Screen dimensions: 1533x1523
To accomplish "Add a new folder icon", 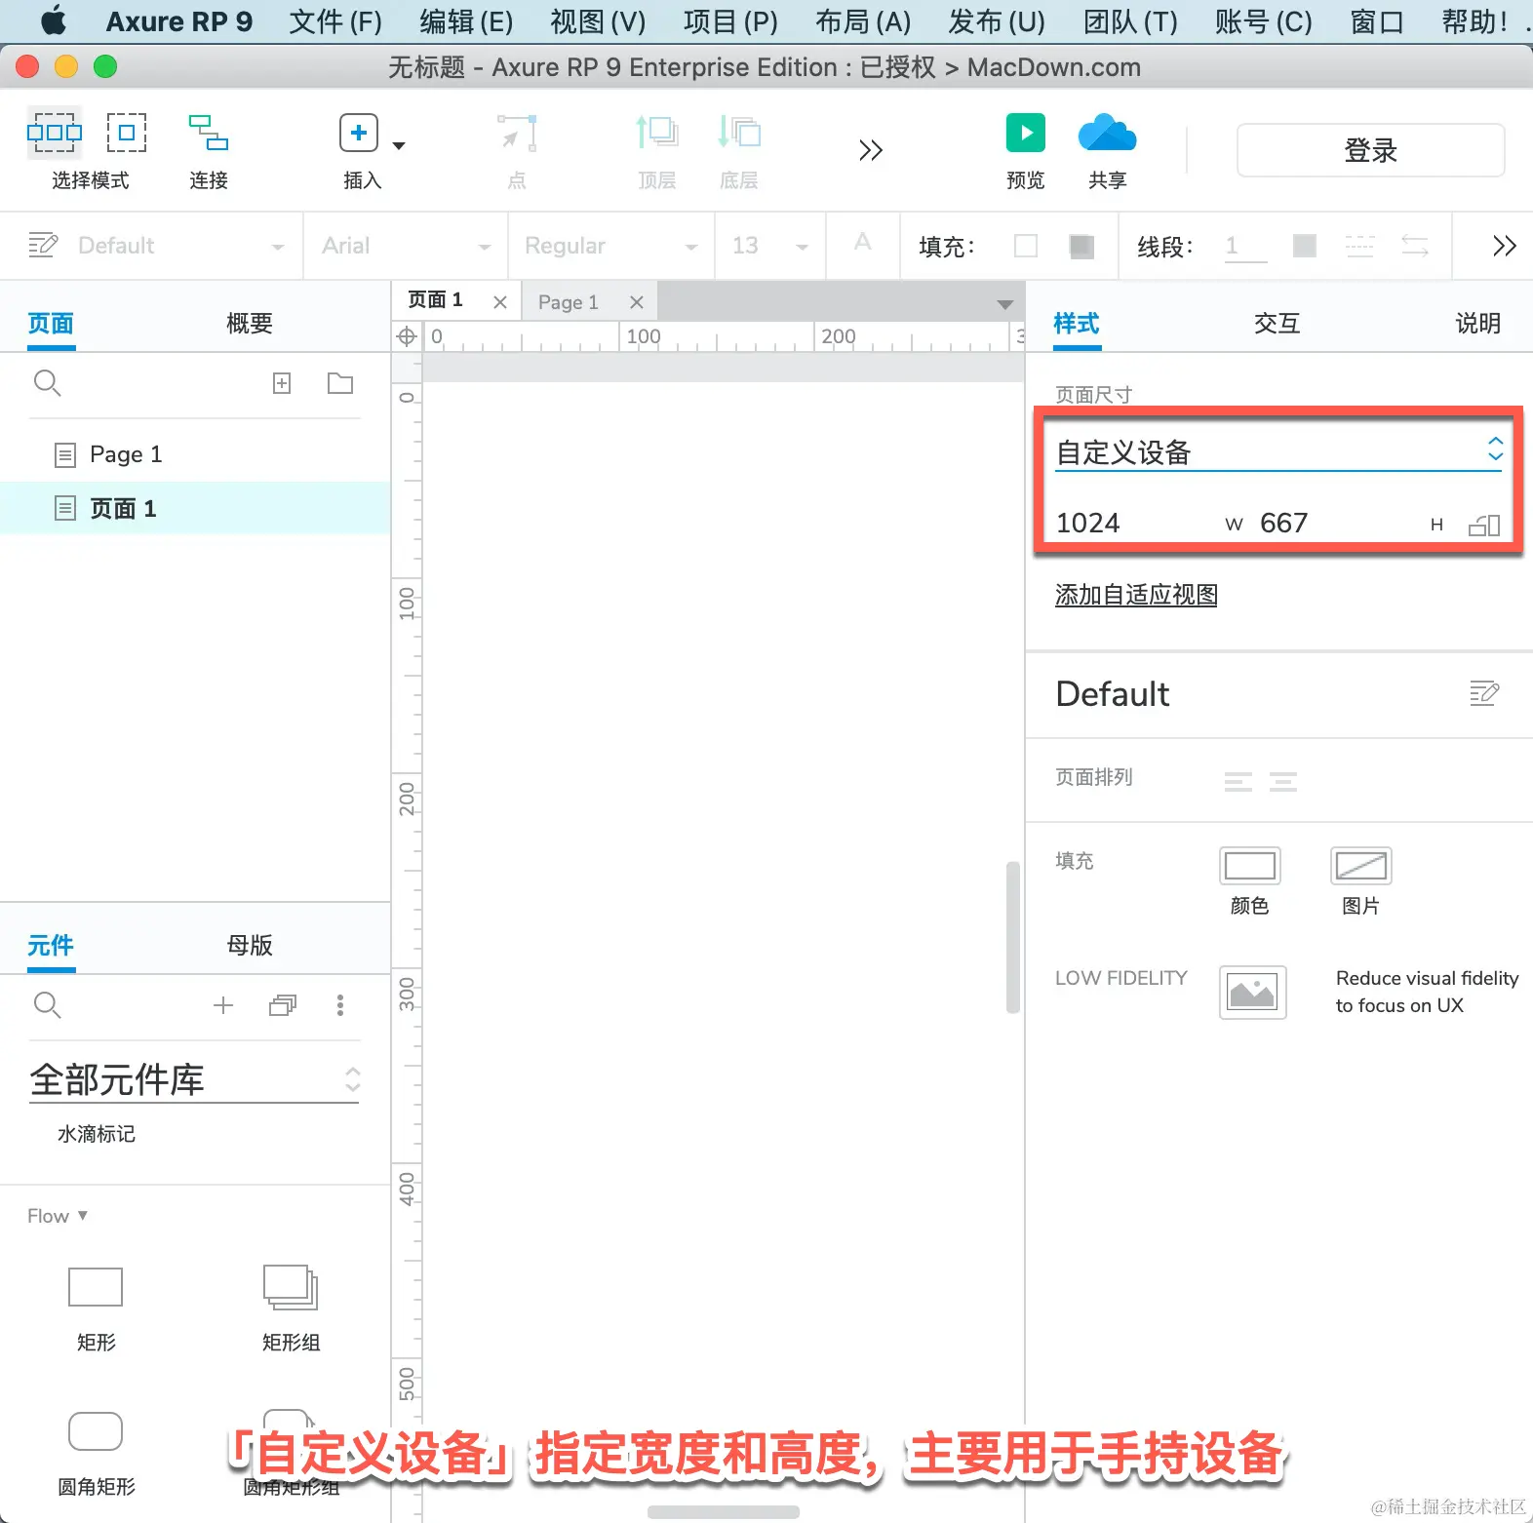I will point(340,383).
